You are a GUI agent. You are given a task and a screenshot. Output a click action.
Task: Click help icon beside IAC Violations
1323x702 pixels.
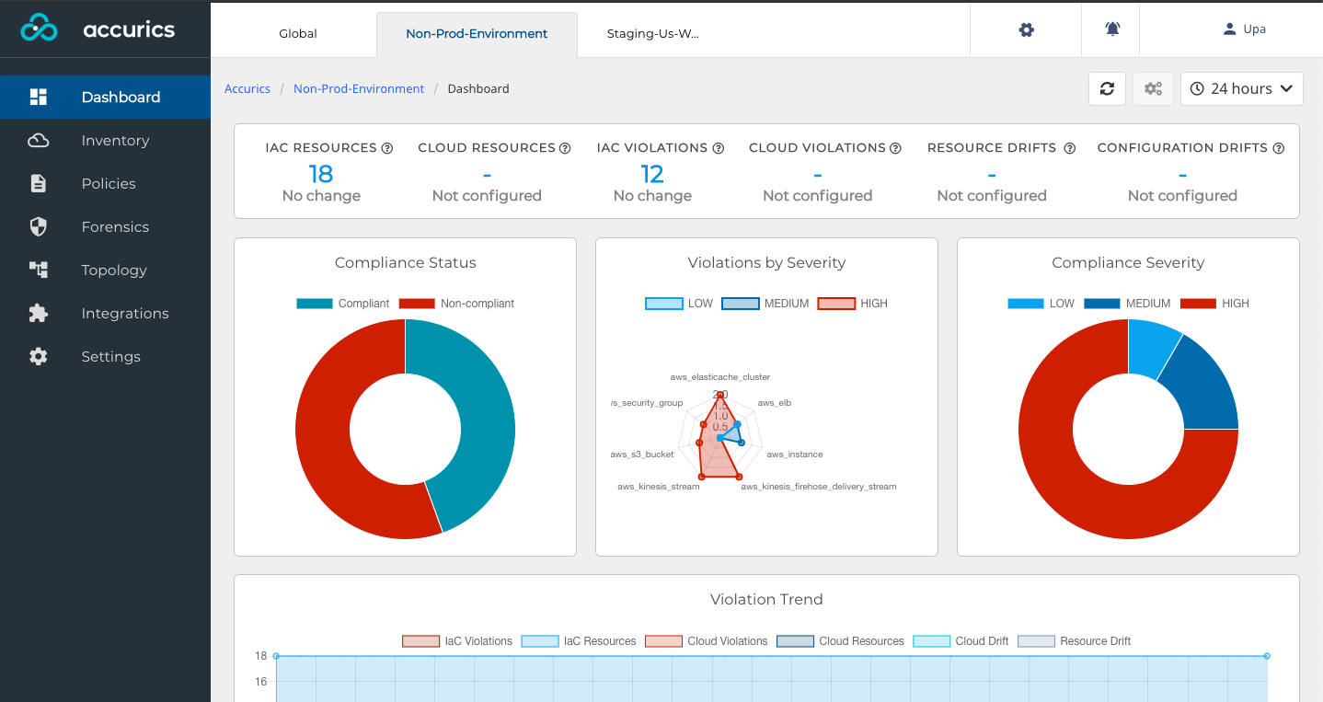point(719,148)
